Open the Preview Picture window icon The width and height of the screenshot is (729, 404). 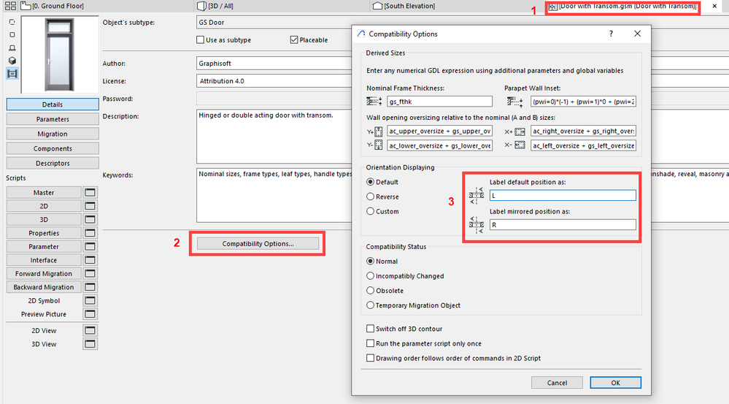[90, 314]
